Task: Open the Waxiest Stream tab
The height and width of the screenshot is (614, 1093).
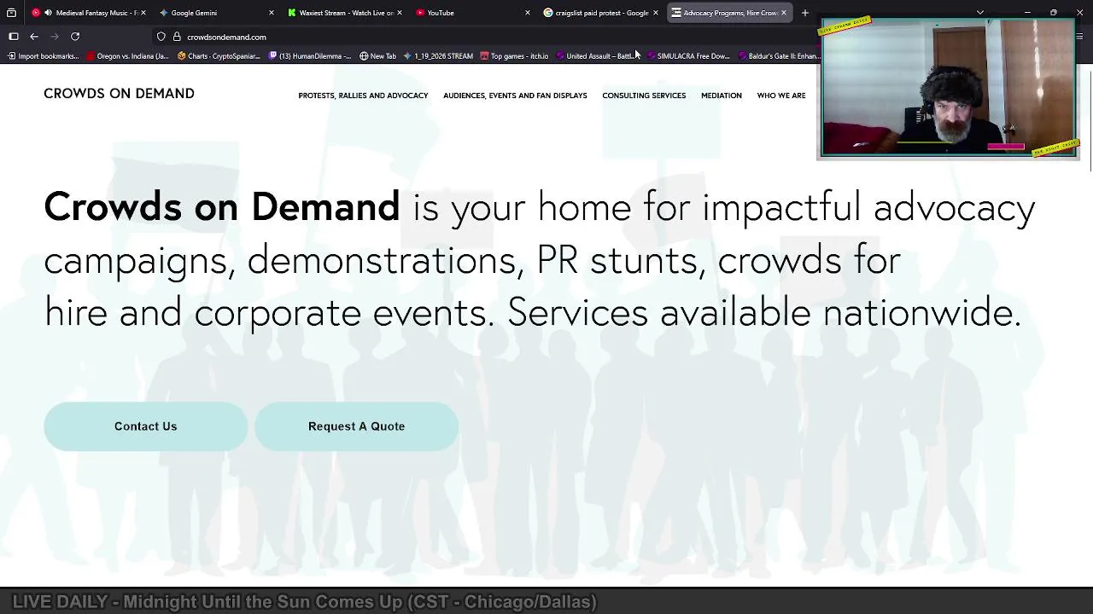Action: (x=346, y=13)
